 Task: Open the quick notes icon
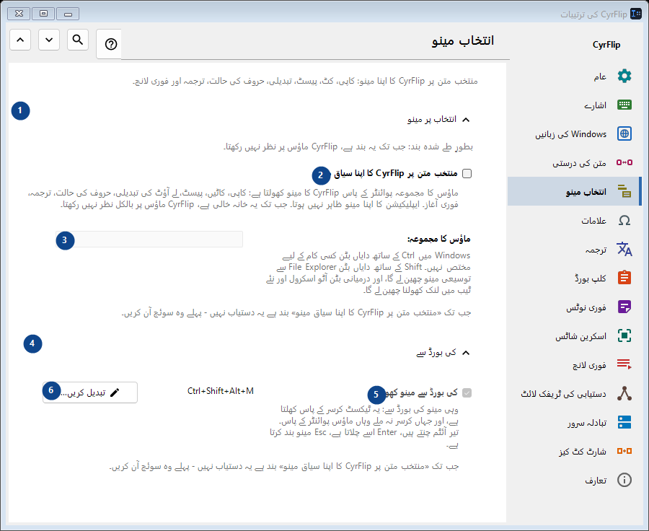pos(624,307)
